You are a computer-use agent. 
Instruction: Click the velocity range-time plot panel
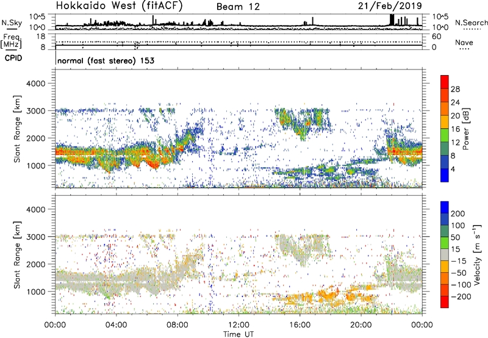(239, 254)
